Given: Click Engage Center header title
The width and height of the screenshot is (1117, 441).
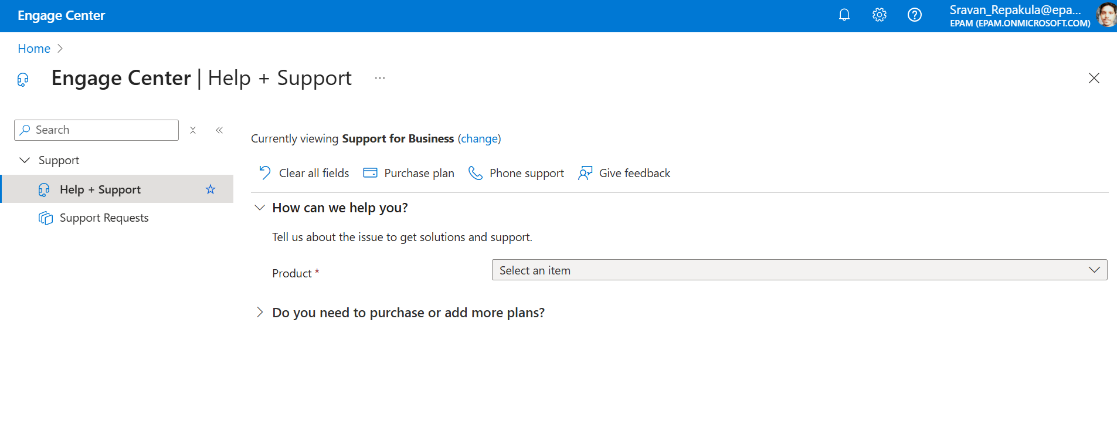Looking at the screenshot, I should 62,16.
